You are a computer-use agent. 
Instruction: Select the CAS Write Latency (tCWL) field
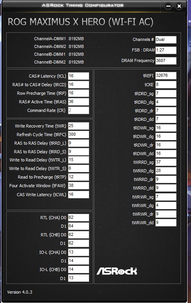coord(78,195)
